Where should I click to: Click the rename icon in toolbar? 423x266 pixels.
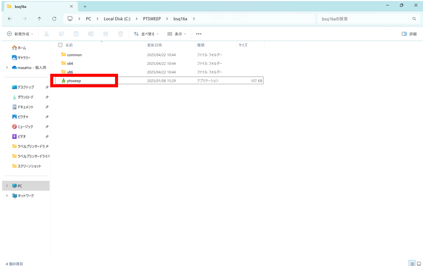(91, 34)
